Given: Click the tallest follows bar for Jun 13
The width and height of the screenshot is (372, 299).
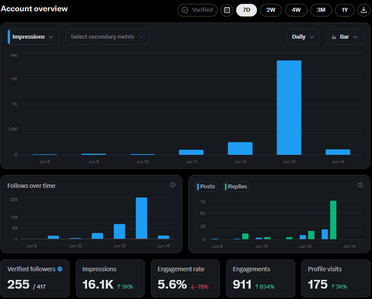Looking at the screenshot, I should [142, 218].
